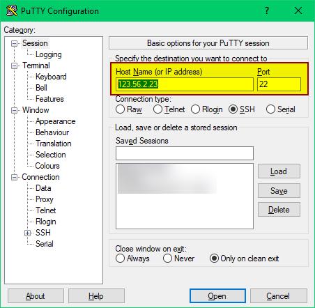This screenshot has height=308, width=315.
Task: Open the Keyboard settings category
Action: point(51,77)
